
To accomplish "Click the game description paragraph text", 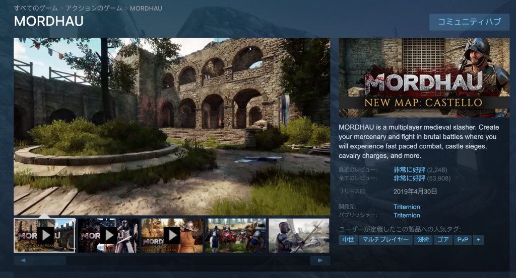I will pyautogui.click(x=419, y=141).
